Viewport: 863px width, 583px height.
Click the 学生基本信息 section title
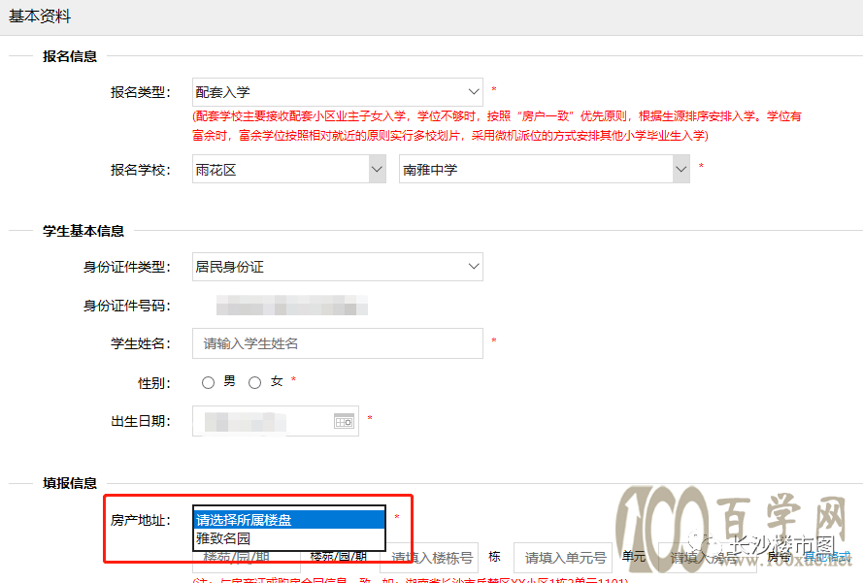(83, 231)
